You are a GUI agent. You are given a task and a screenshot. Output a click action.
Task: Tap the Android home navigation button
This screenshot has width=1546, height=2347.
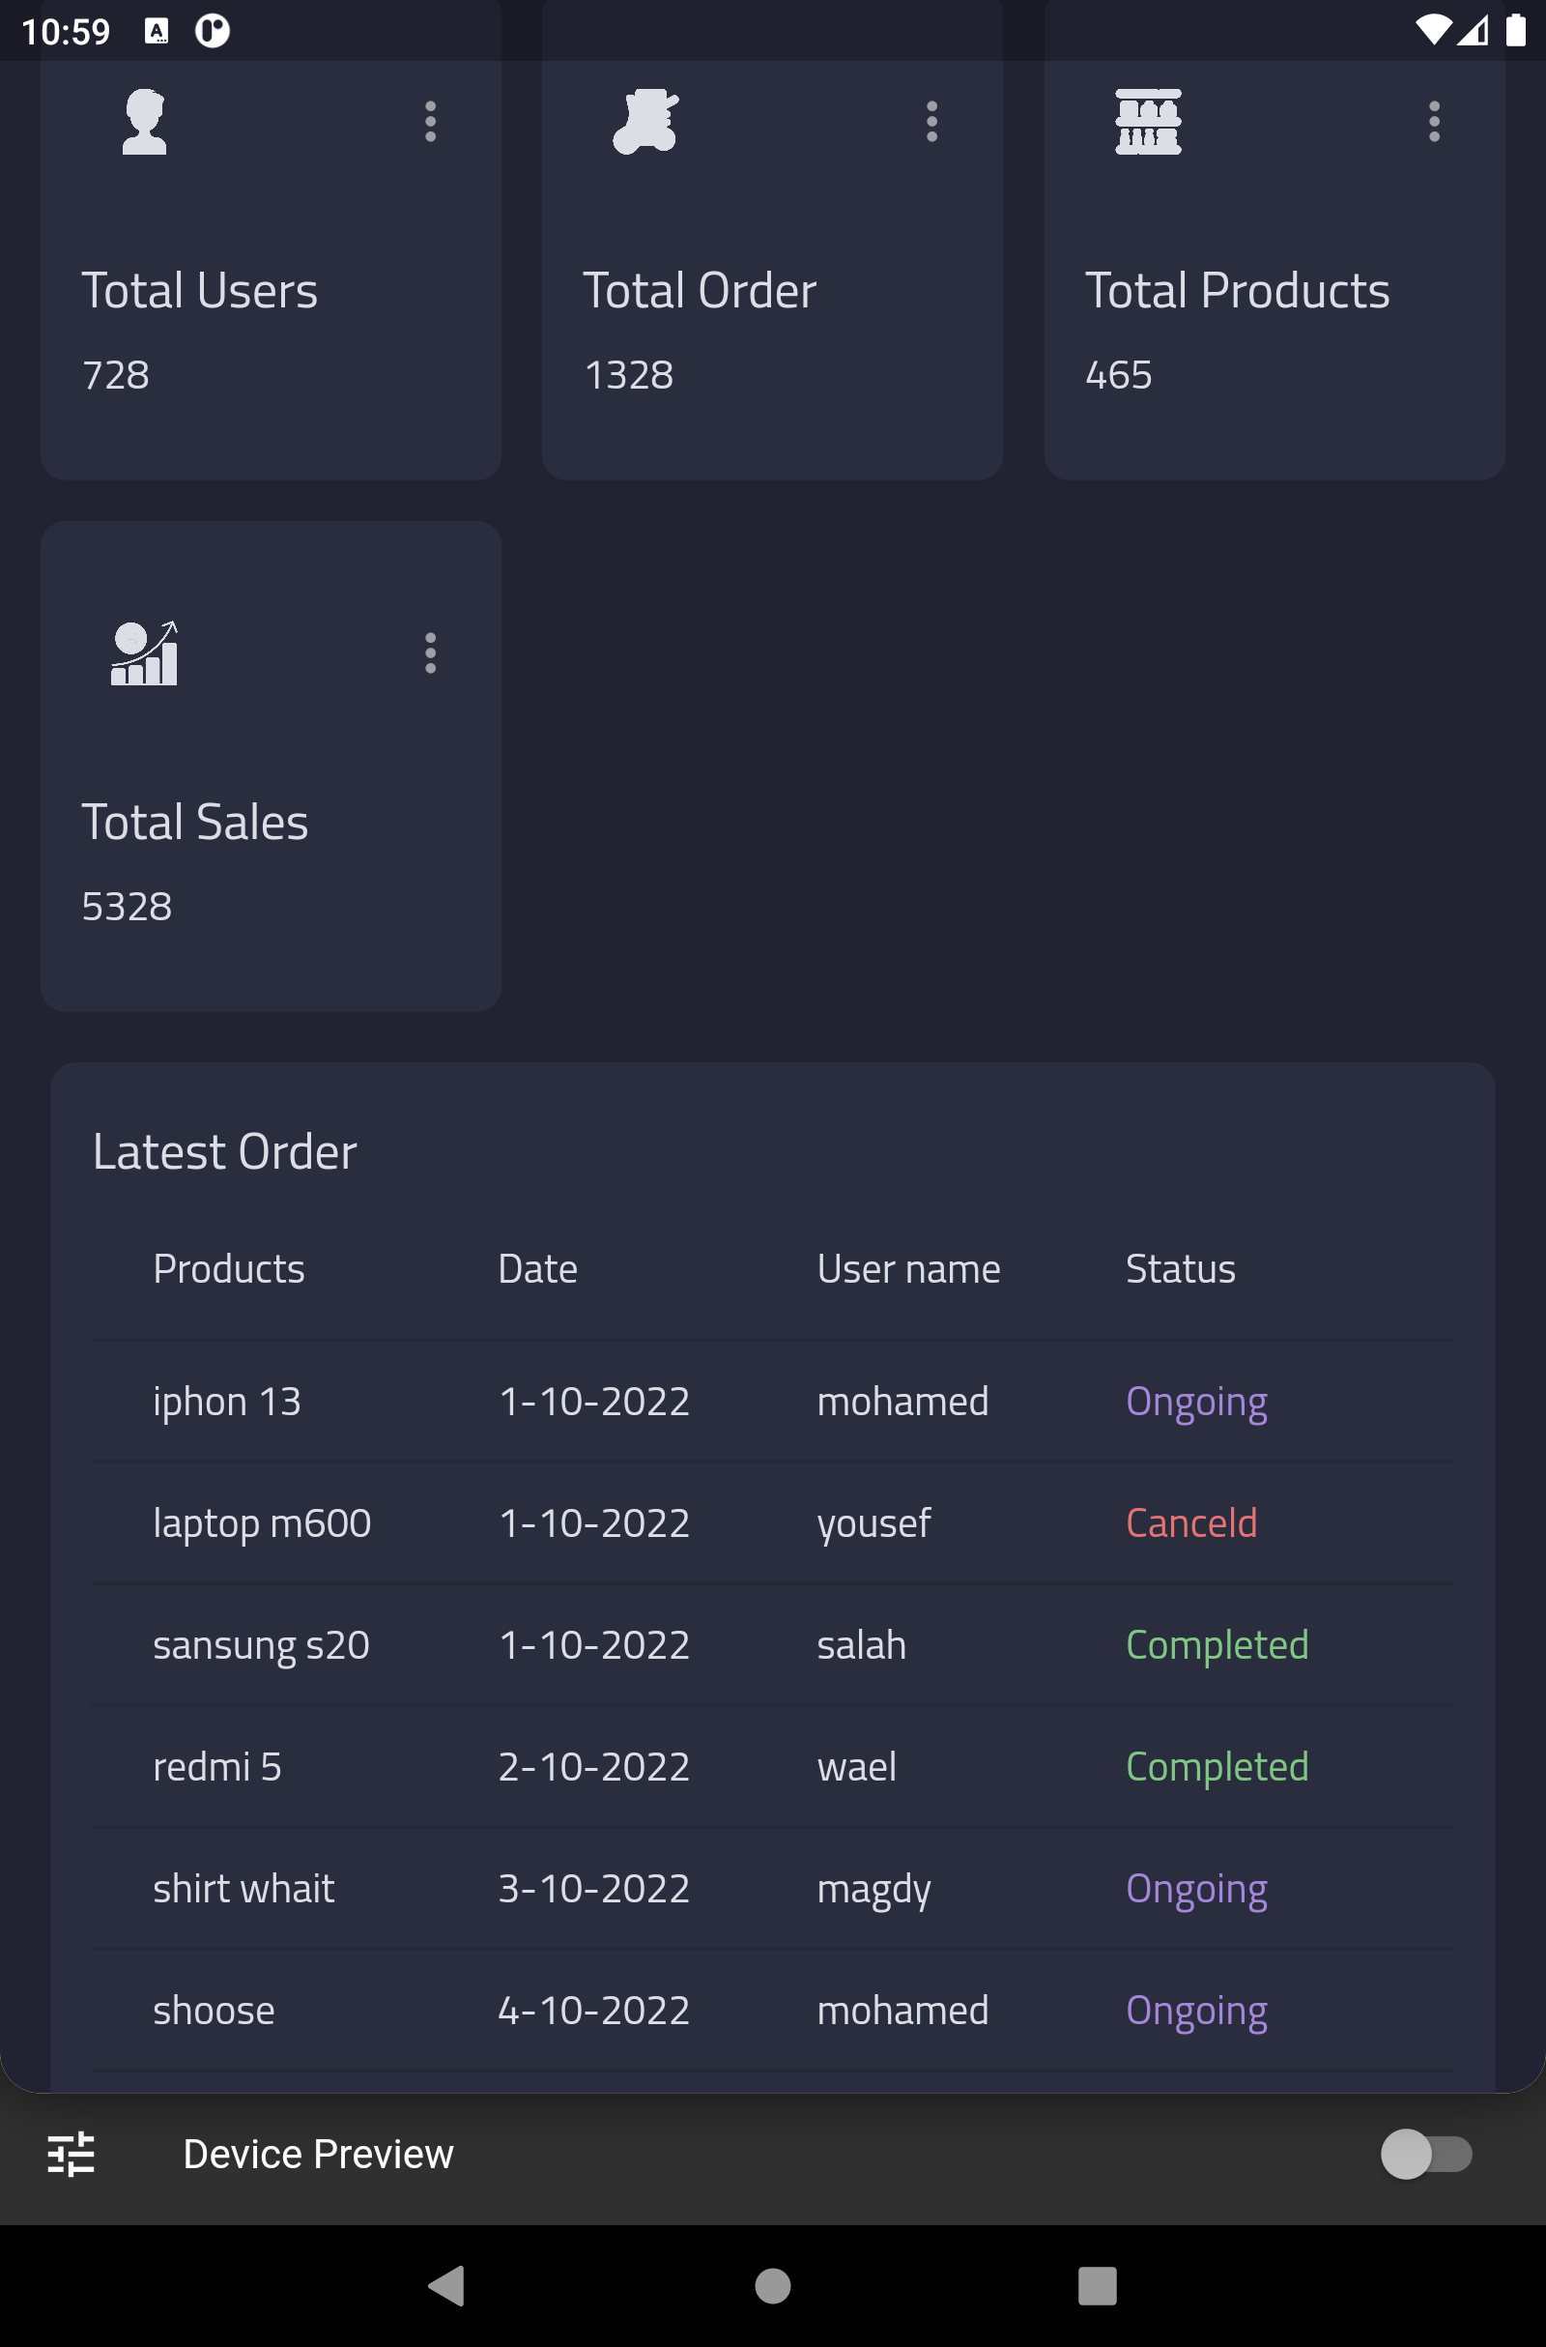[773, 2288]
